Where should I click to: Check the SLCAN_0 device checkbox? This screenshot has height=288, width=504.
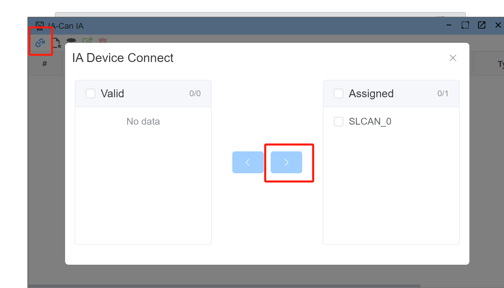[x=339, y=122]
